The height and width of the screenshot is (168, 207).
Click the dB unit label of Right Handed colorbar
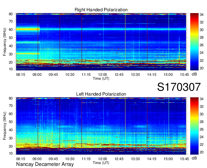(194, 74)
